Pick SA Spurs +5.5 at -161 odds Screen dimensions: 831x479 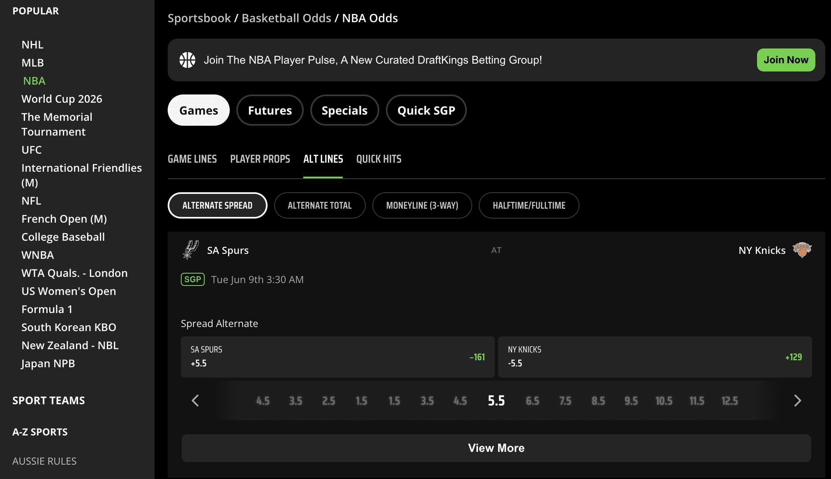click(338, 357)
